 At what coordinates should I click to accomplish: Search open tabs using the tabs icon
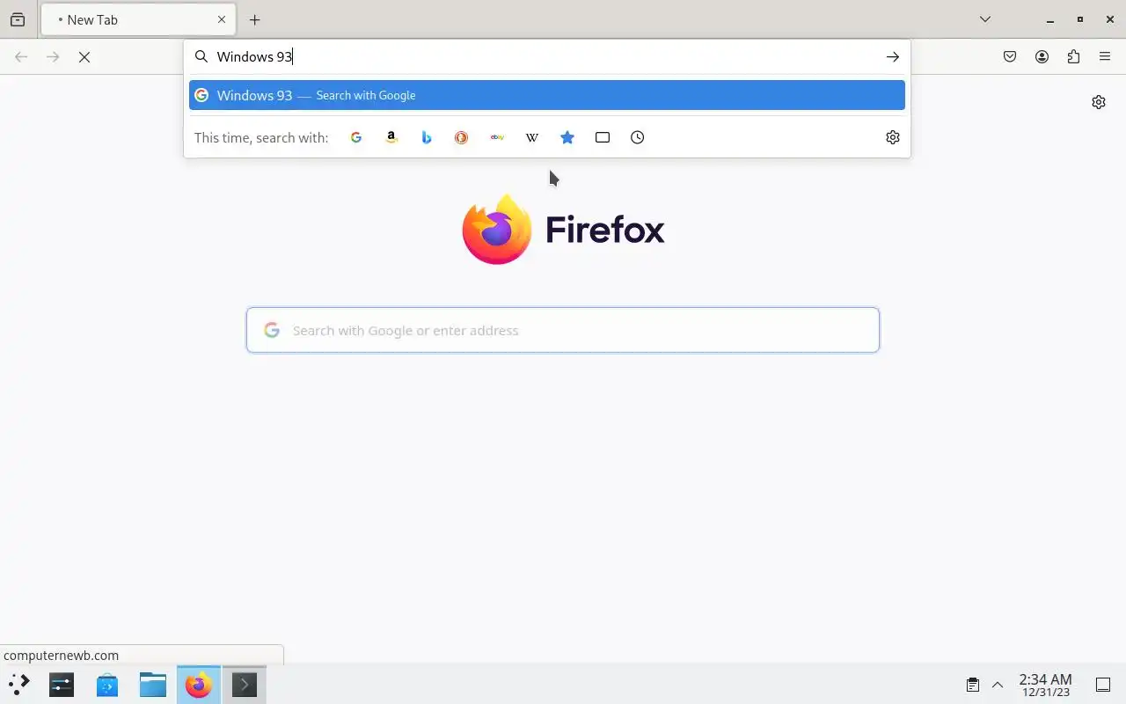click(x=603, y=137)
